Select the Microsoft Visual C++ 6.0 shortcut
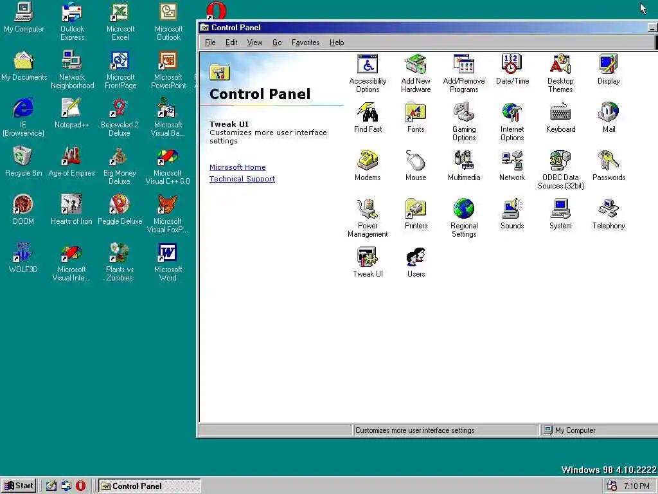Screen dimensions: 658x494 (x=168, y=165)
